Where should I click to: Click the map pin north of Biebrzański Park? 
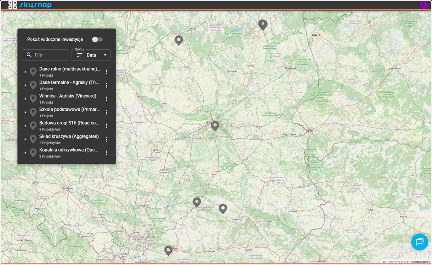263,24
